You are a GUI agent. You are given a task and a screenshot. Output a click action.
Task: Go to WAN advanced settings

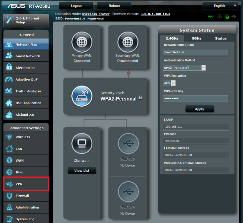(26, 160)
